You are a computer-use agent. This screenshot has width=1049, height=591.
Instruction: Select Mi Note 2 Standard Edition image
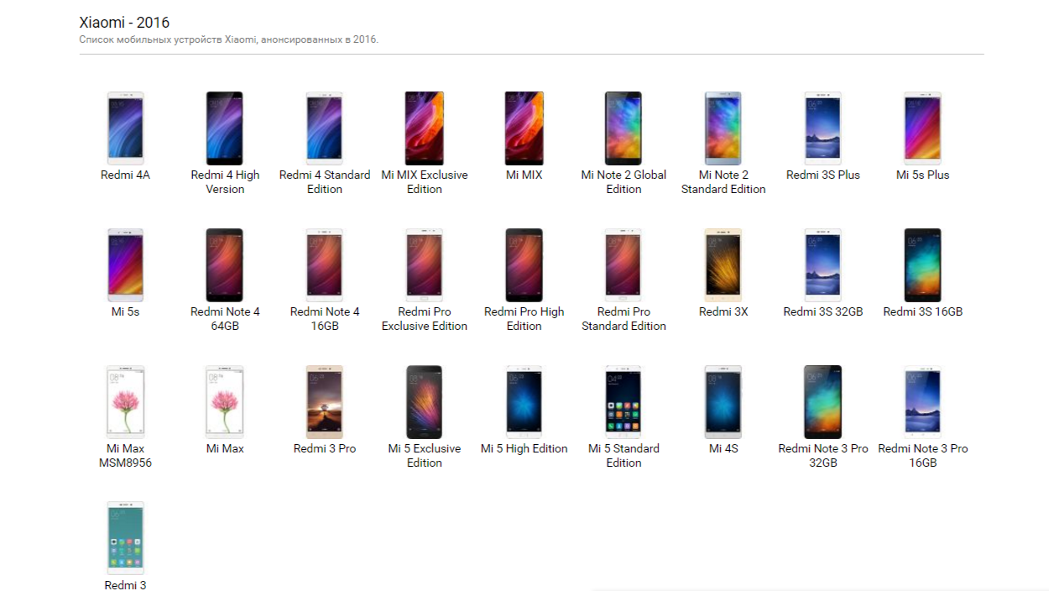click(723, 128)
